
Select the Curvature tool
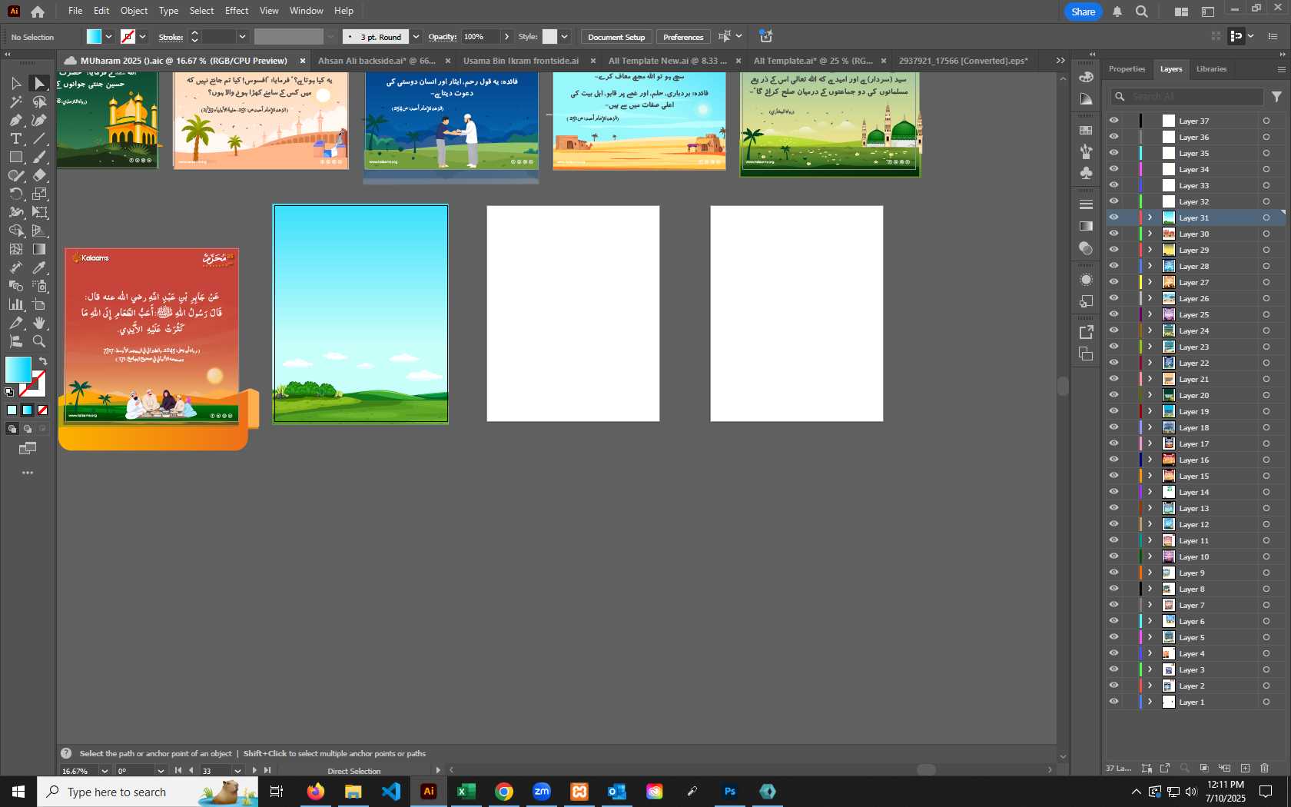tap(39, 120)
